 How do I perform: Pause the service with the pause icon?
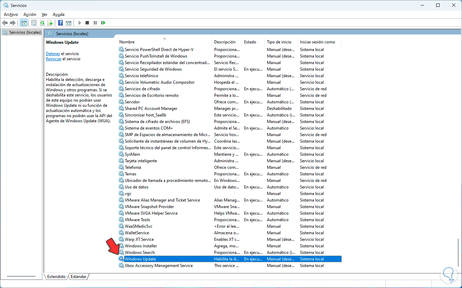[95, 23]
